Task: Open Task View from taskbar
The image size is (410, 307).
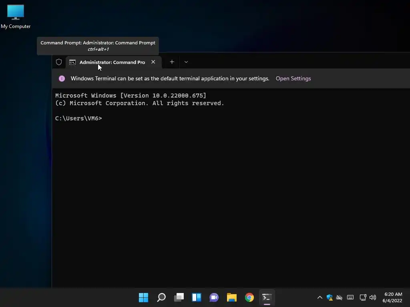Action: point(179,297)
